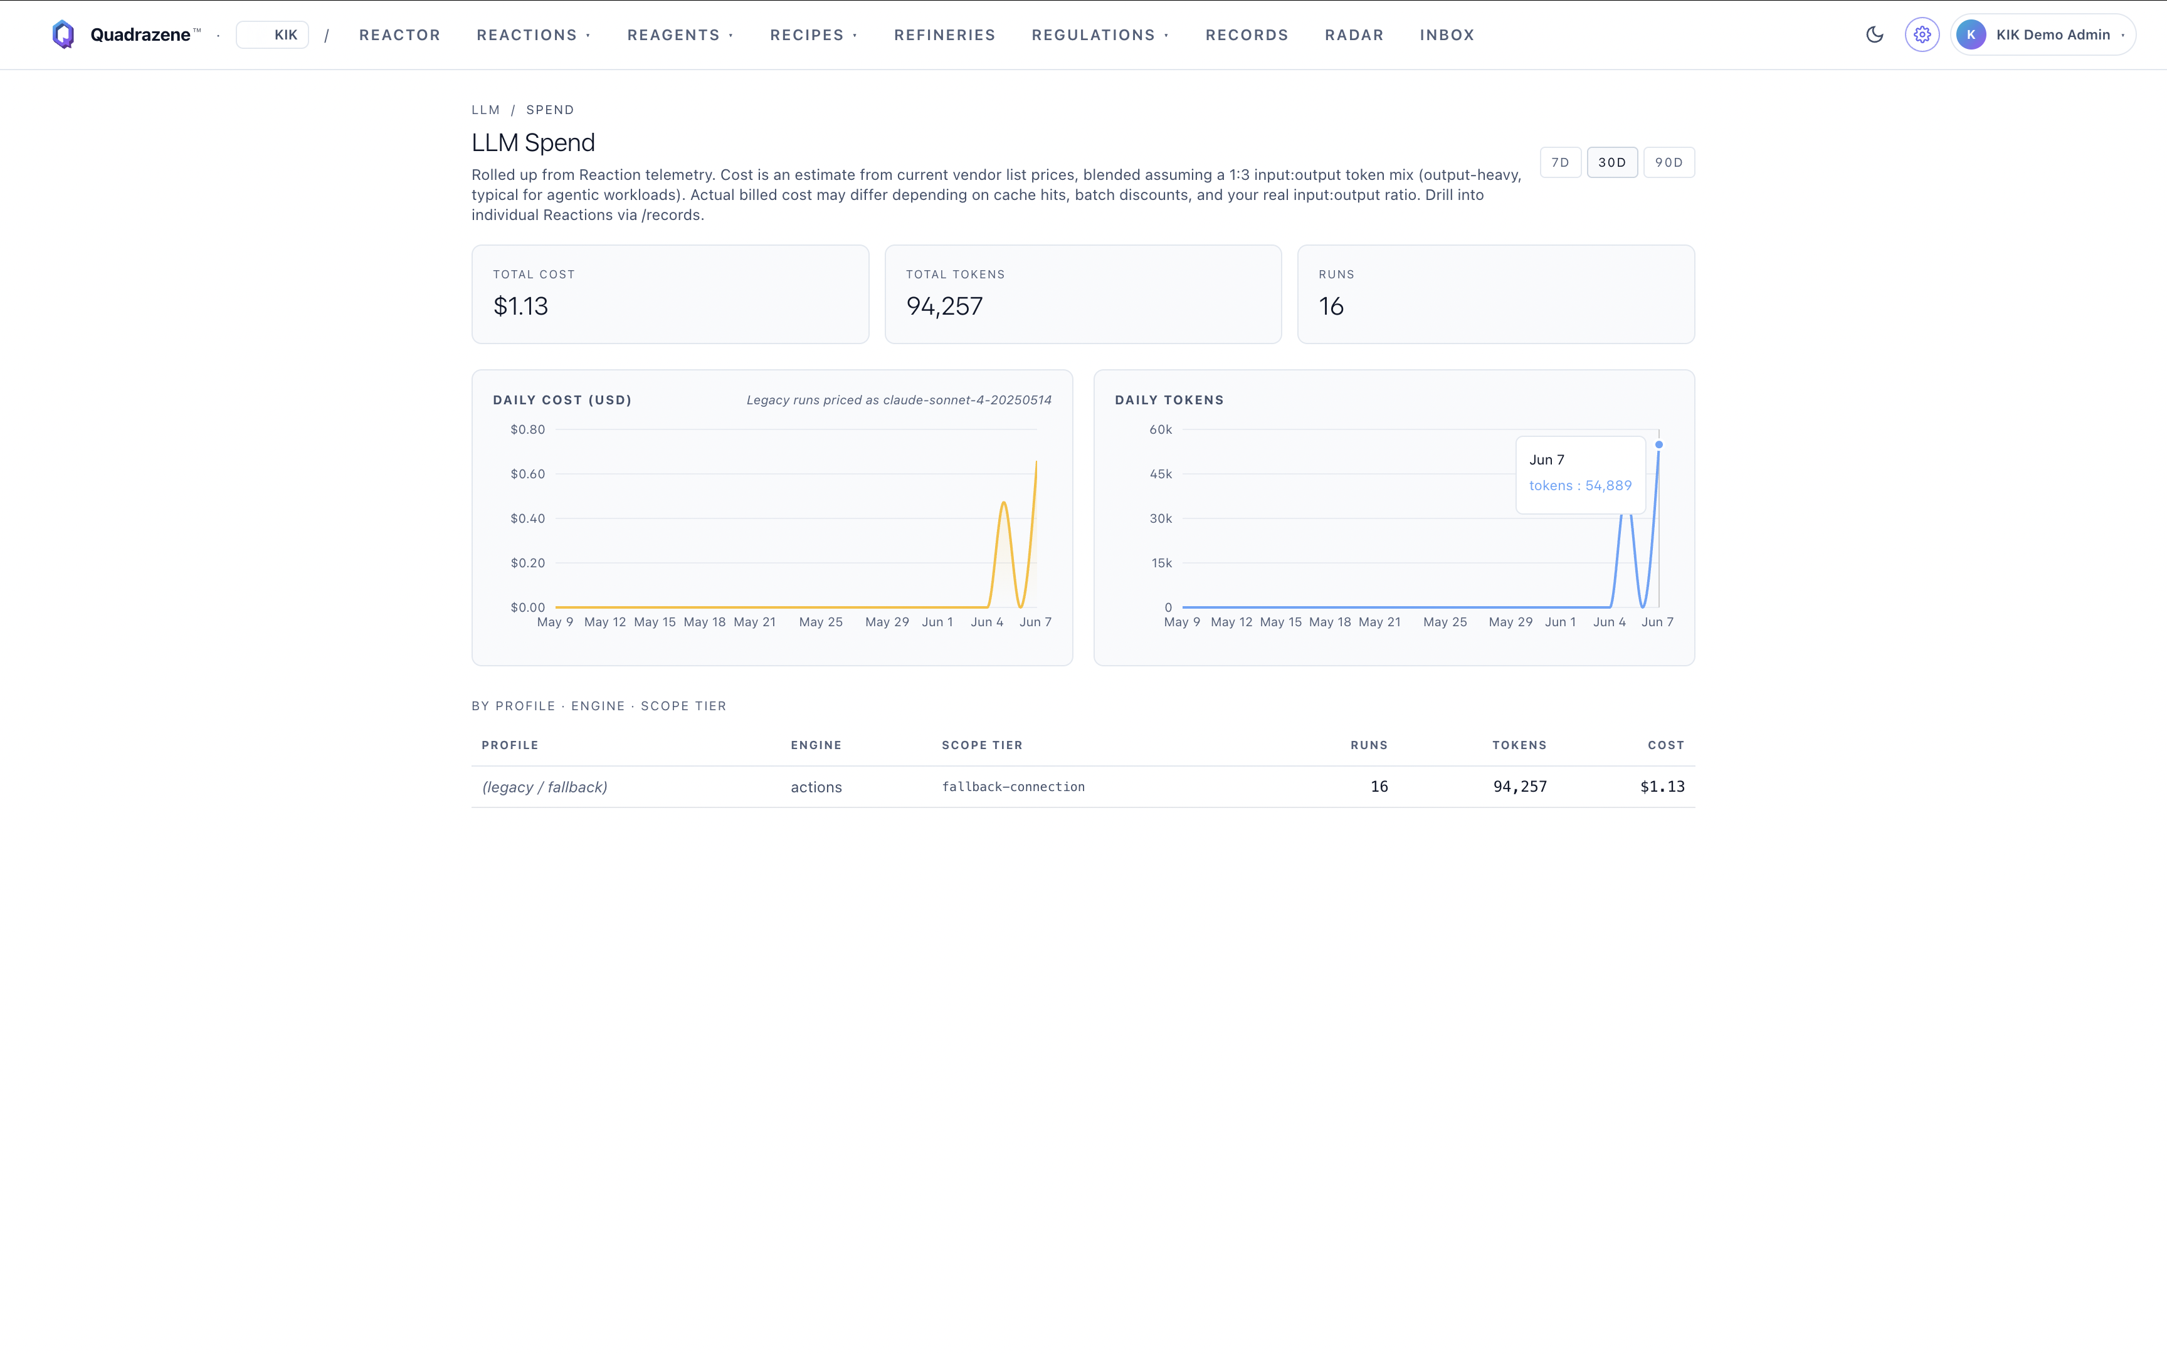This screenshot has height=1354, width=2167.
Task: Click the Profile column header
Action: click(x=510, y=745)
